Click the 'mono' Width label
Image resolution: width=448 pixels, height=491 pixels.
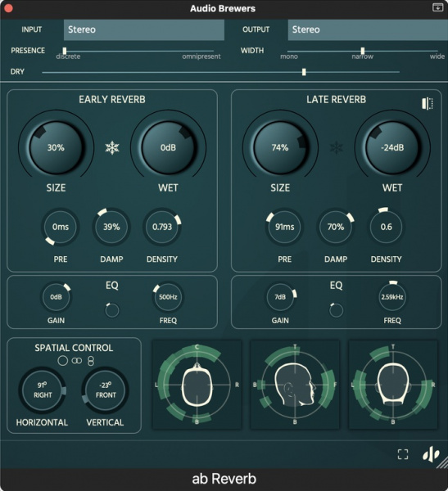[x=289, y=56]
